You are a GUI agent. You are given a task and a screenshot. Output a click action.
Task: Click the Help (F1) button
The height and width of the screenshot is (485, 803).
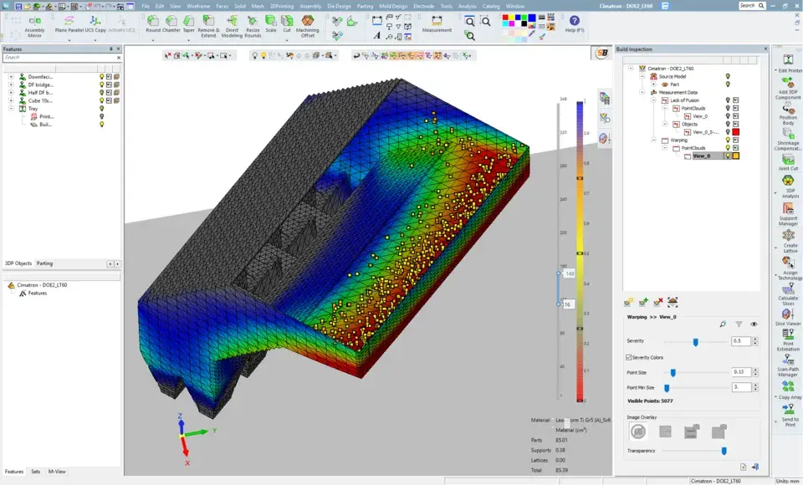(x=575, y=22)
